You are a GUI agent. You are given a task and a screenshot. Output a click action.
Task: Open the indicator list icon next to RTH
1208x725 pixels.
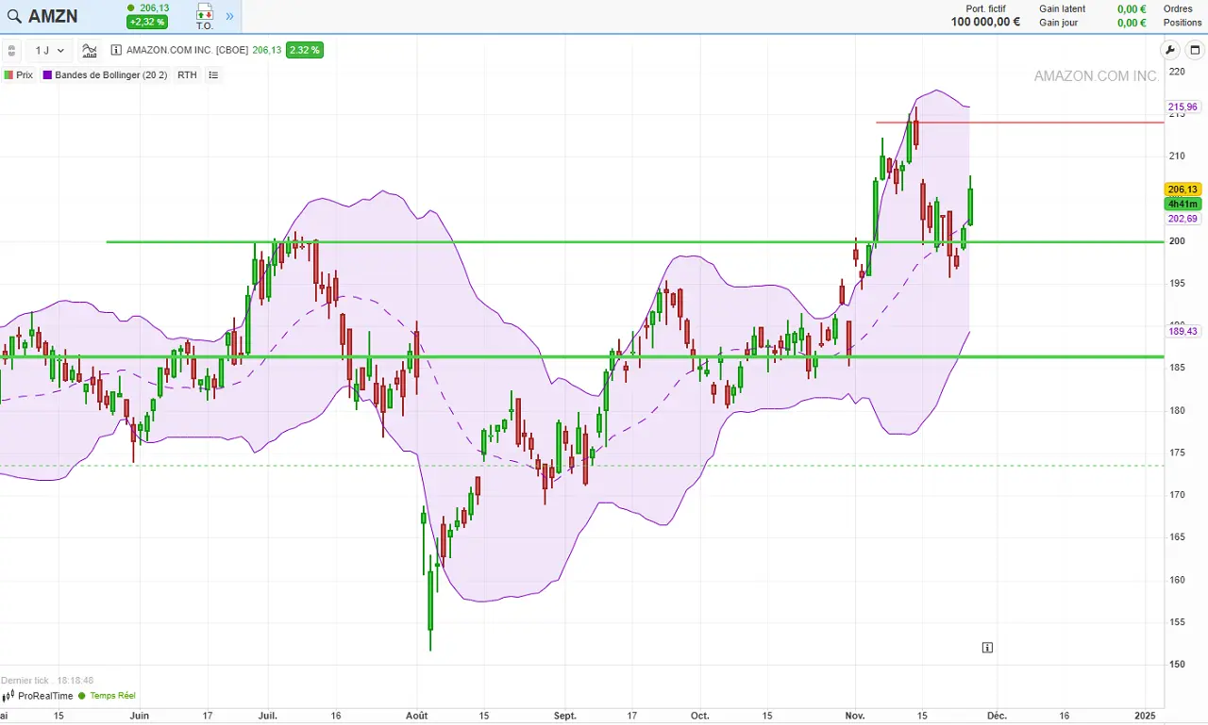coord(213,75)
